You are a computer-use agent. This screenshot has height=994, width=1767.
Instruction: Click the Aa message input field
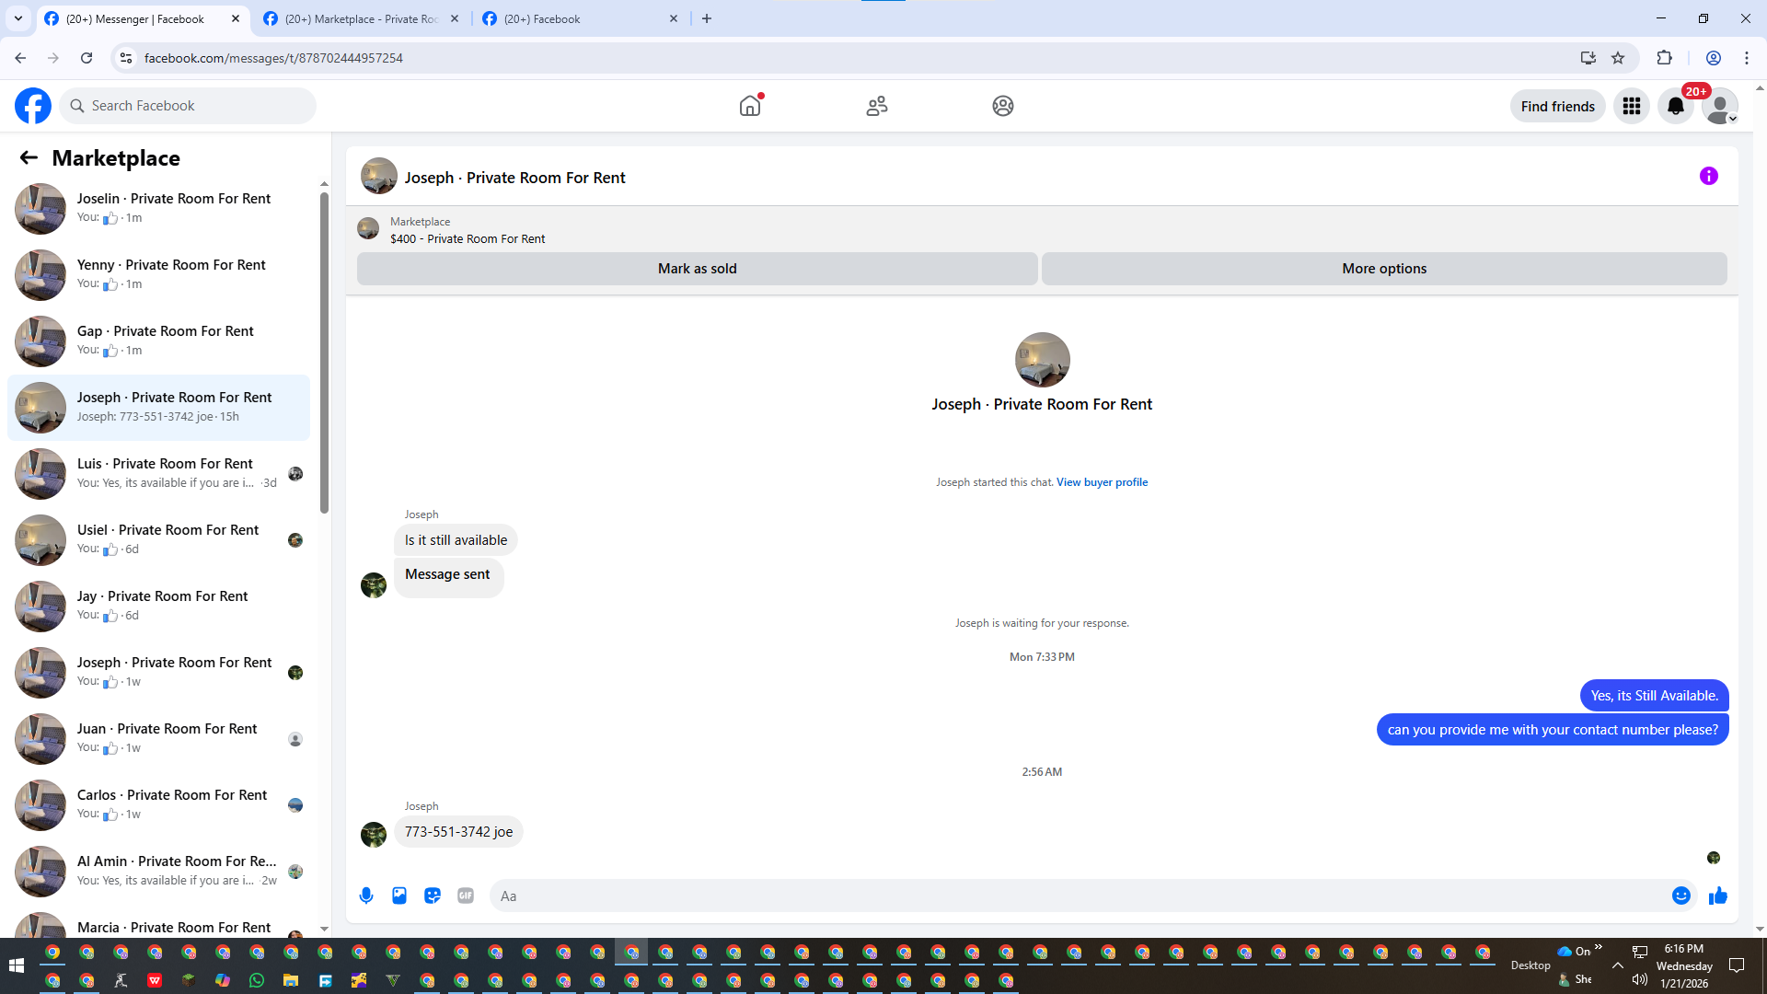coord(1077,896)
